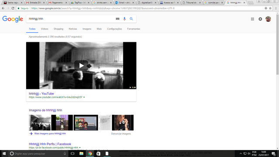
Task: Switch to the Imagens tab
Action: pyautogui.click(x=87, y=29)
